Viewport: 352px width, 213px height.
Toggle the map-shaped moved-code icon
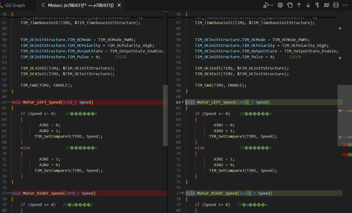[x=326, y=5]
